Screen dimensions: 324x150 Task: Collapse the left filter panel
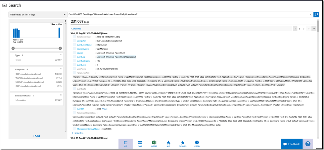click(x=65, y=21)
